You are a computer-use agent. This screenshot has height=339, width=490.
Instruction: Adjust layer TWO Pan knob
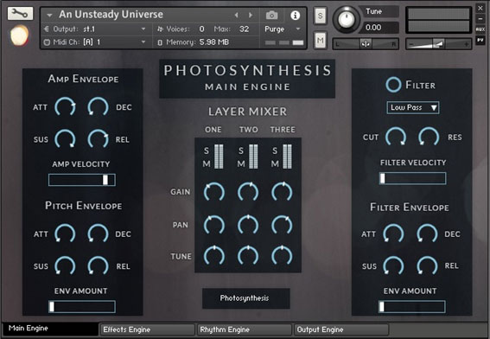(x=248, y=225)
